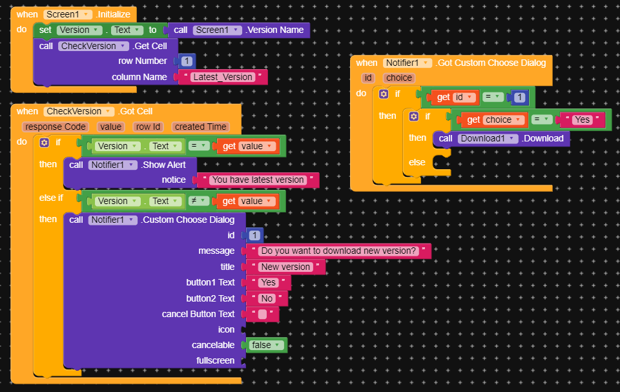Click the empty cancel Button Text field
Image resolution: width=620 pixels, height=392 pixels.
[x=262, y=314]
